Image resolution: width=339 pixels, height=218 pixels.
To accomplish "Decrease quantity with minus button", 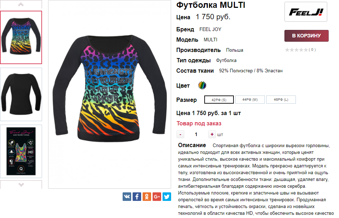I will coord(180,134).
